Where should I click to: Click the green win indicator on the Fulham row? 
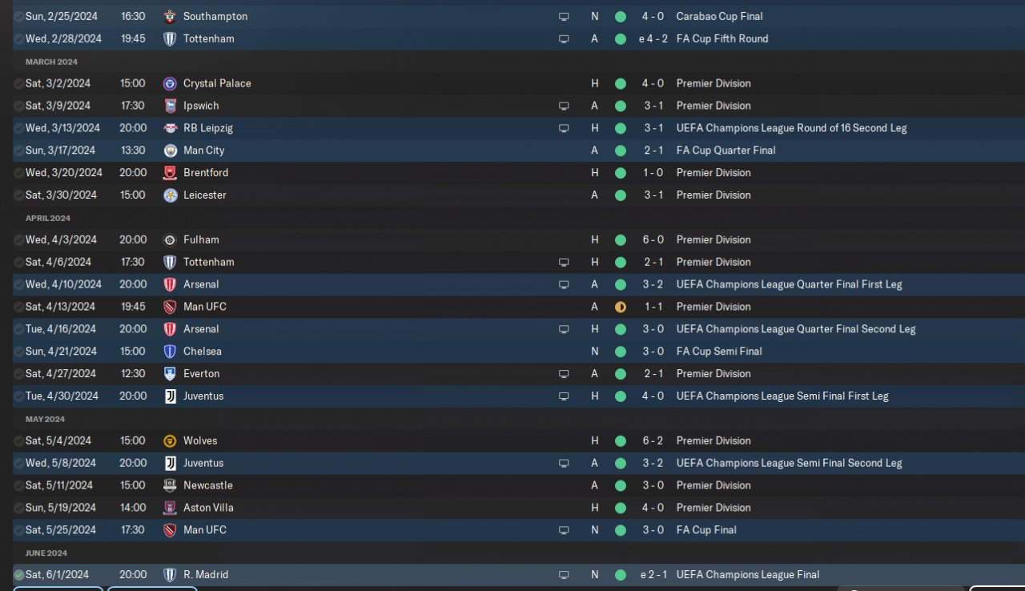620,239
